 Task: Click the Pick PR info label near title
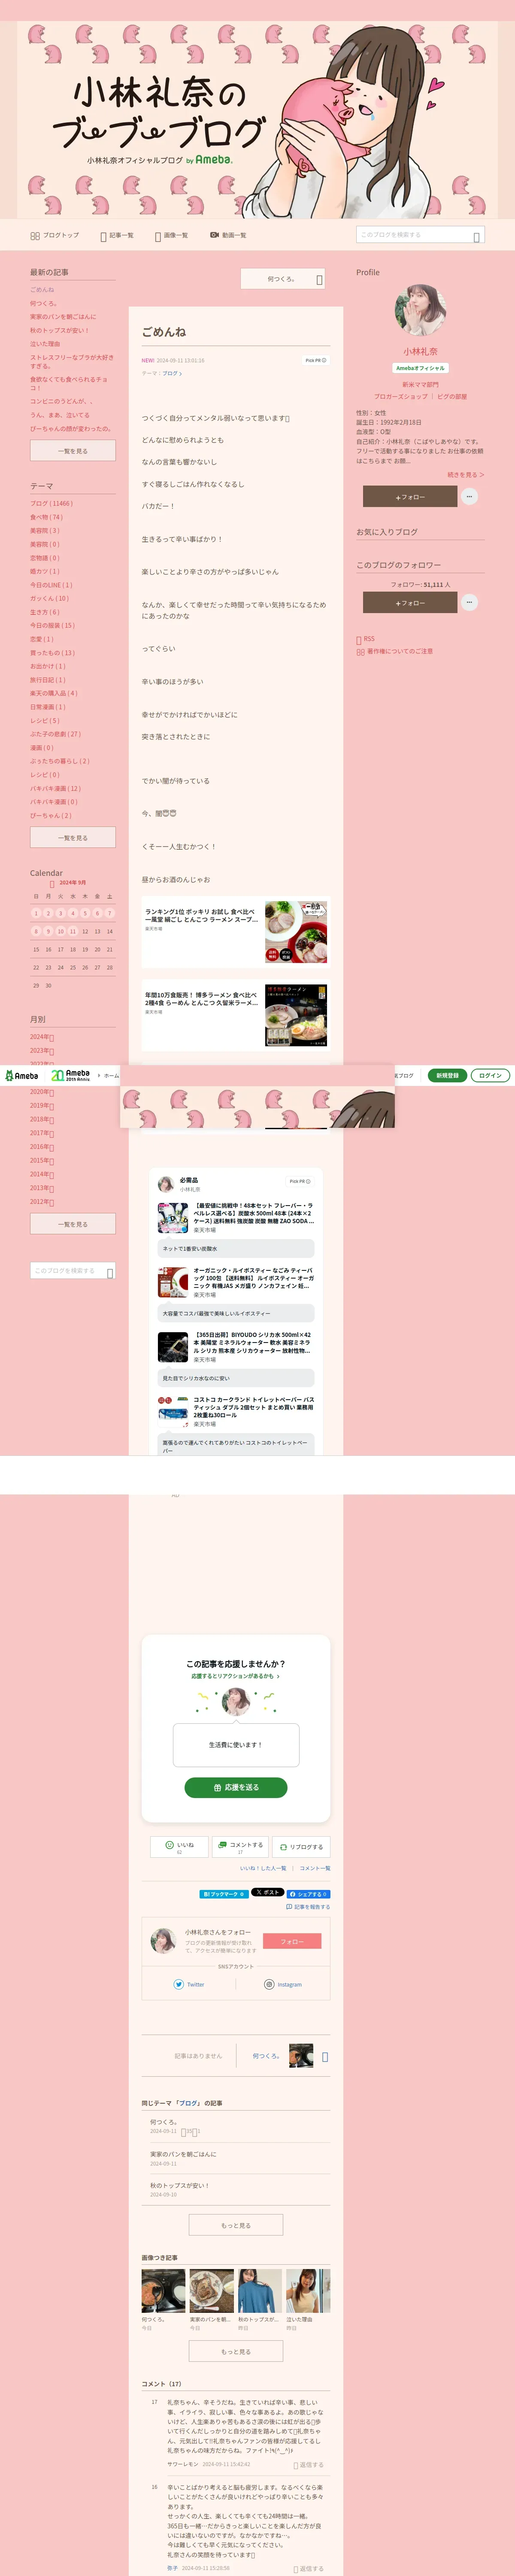[x=316, y=360]
